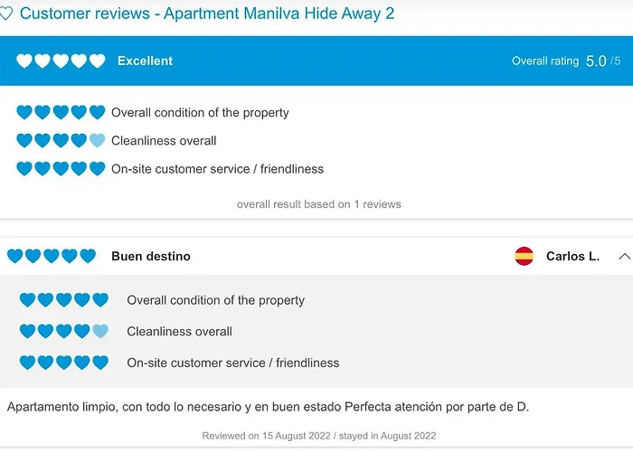Image resolution: width=633 pixels, height=452 pixels.
Task: Click Carlos's hearts for Overall condition of property
Action: (x=64, y=300)
